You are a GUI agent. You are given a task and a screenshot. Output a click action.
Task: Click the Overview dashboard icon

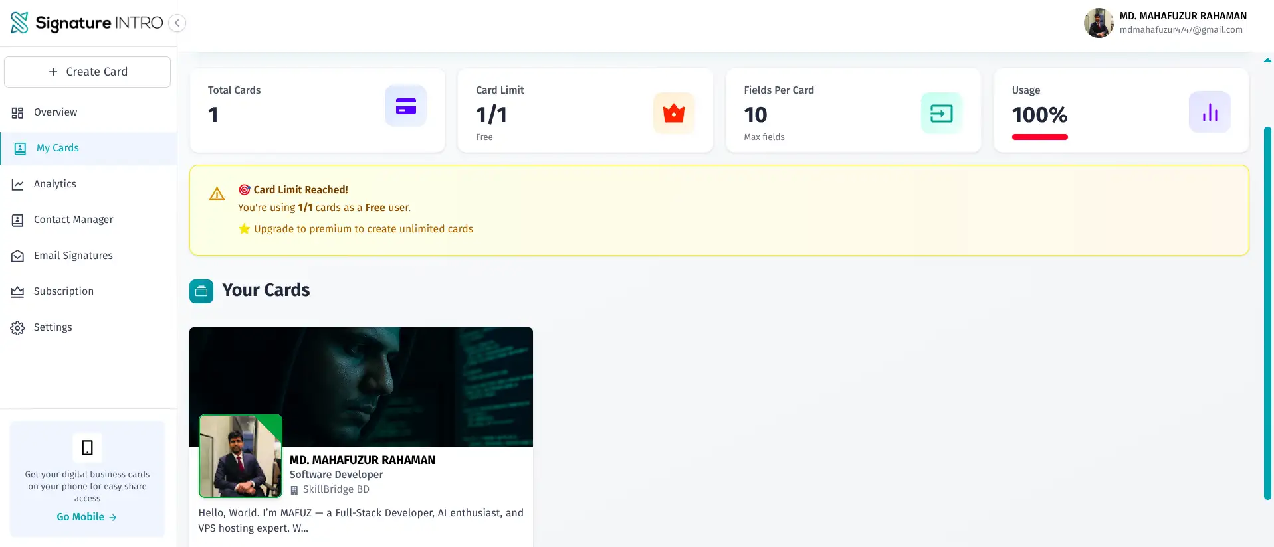click(18, 113)
